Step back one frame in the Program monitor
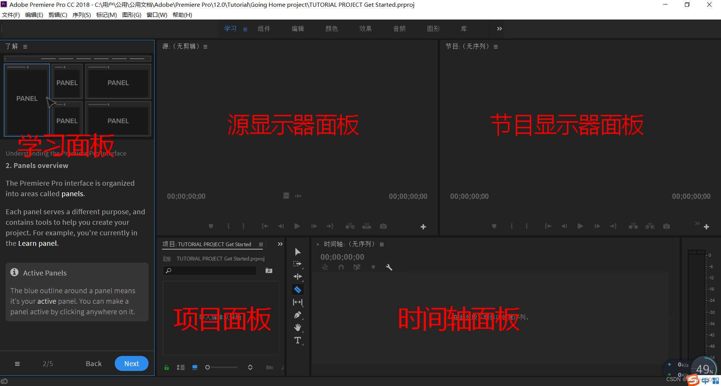 point(564,226)
